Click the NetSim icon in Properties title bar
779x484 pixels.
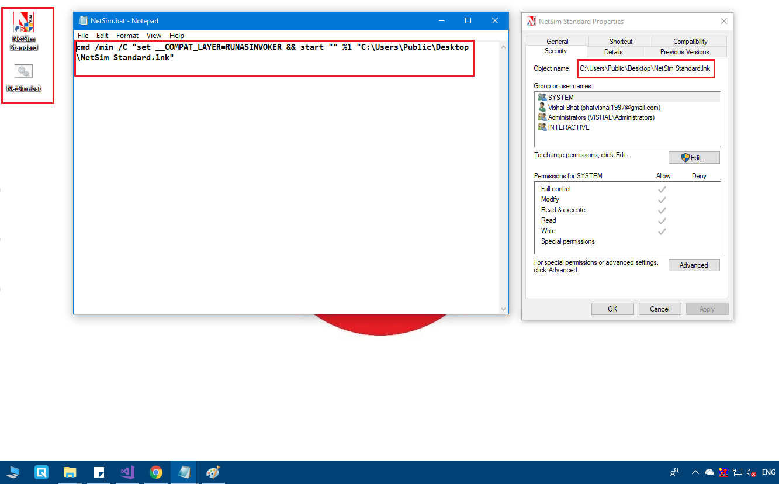(x=531, y=21)
